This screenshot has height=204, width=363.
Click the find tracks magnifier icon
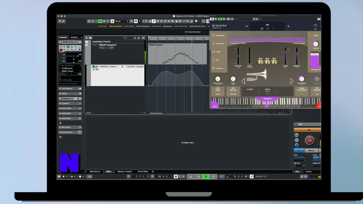(x=143, y=38)
